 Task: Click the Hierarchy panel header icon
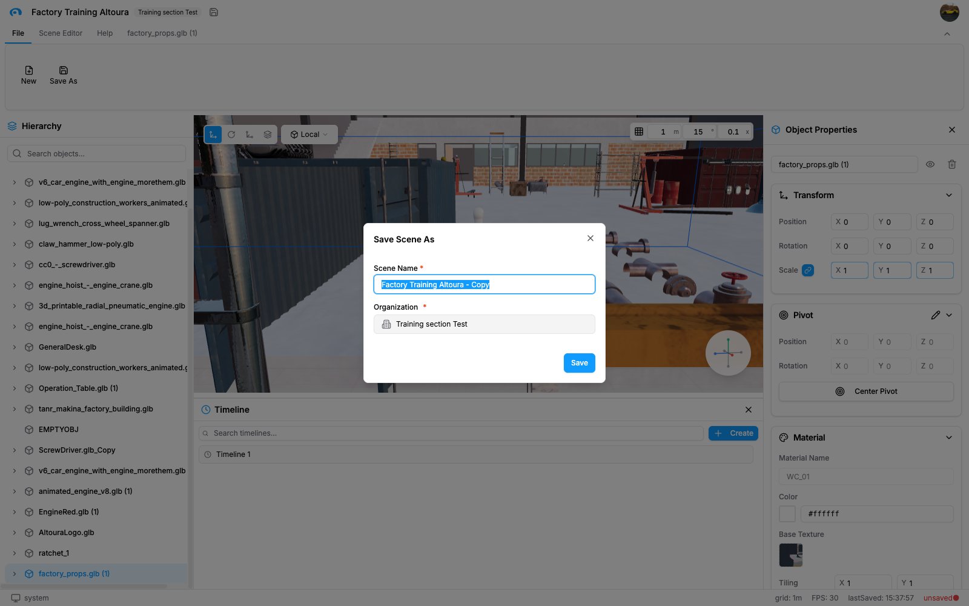click(x=12, y=126)
